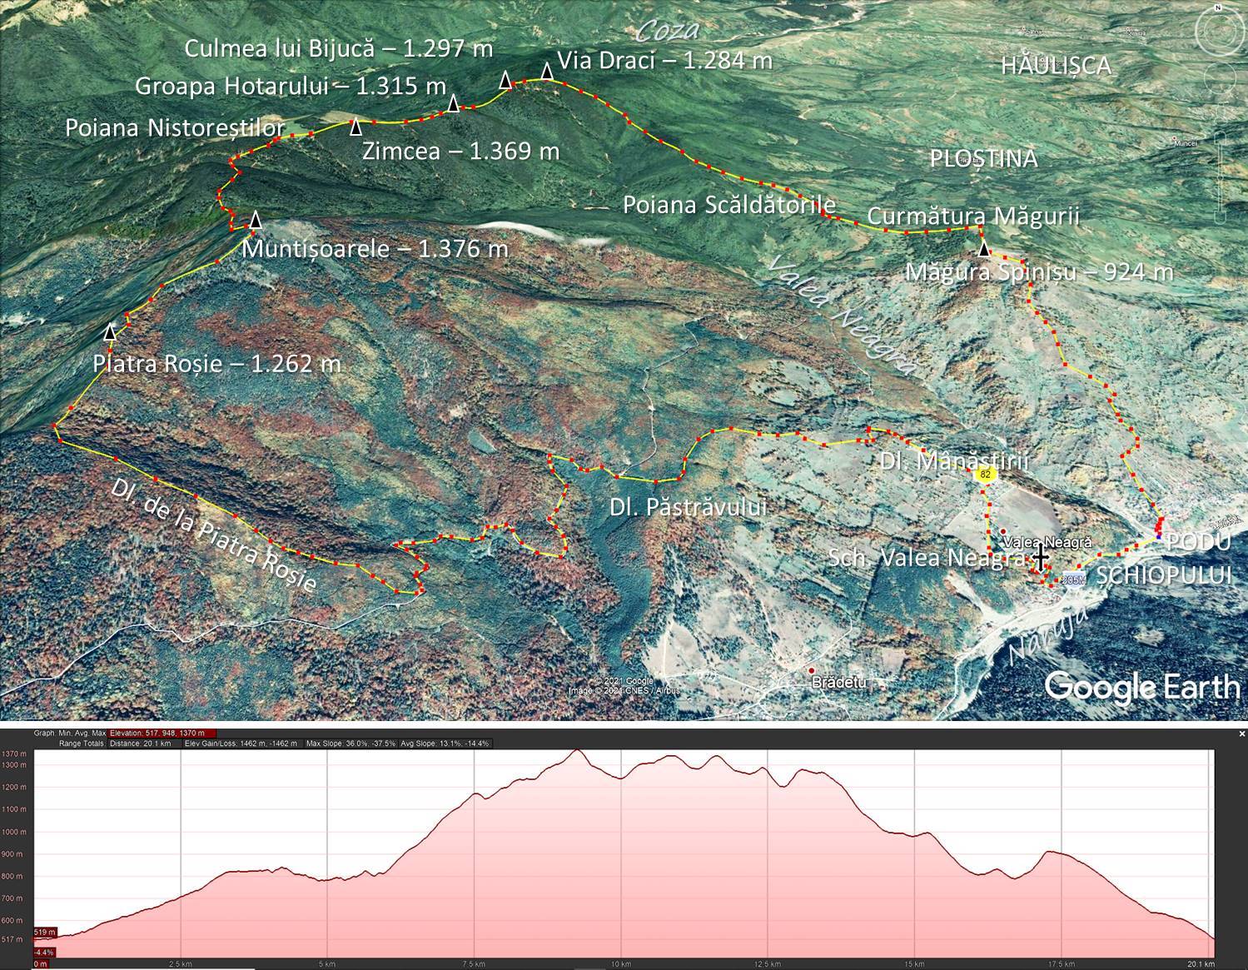Viewport: 1248px width, 970px height.
Task: Click the yellow road 82 shield
Action: coord(986,474)
